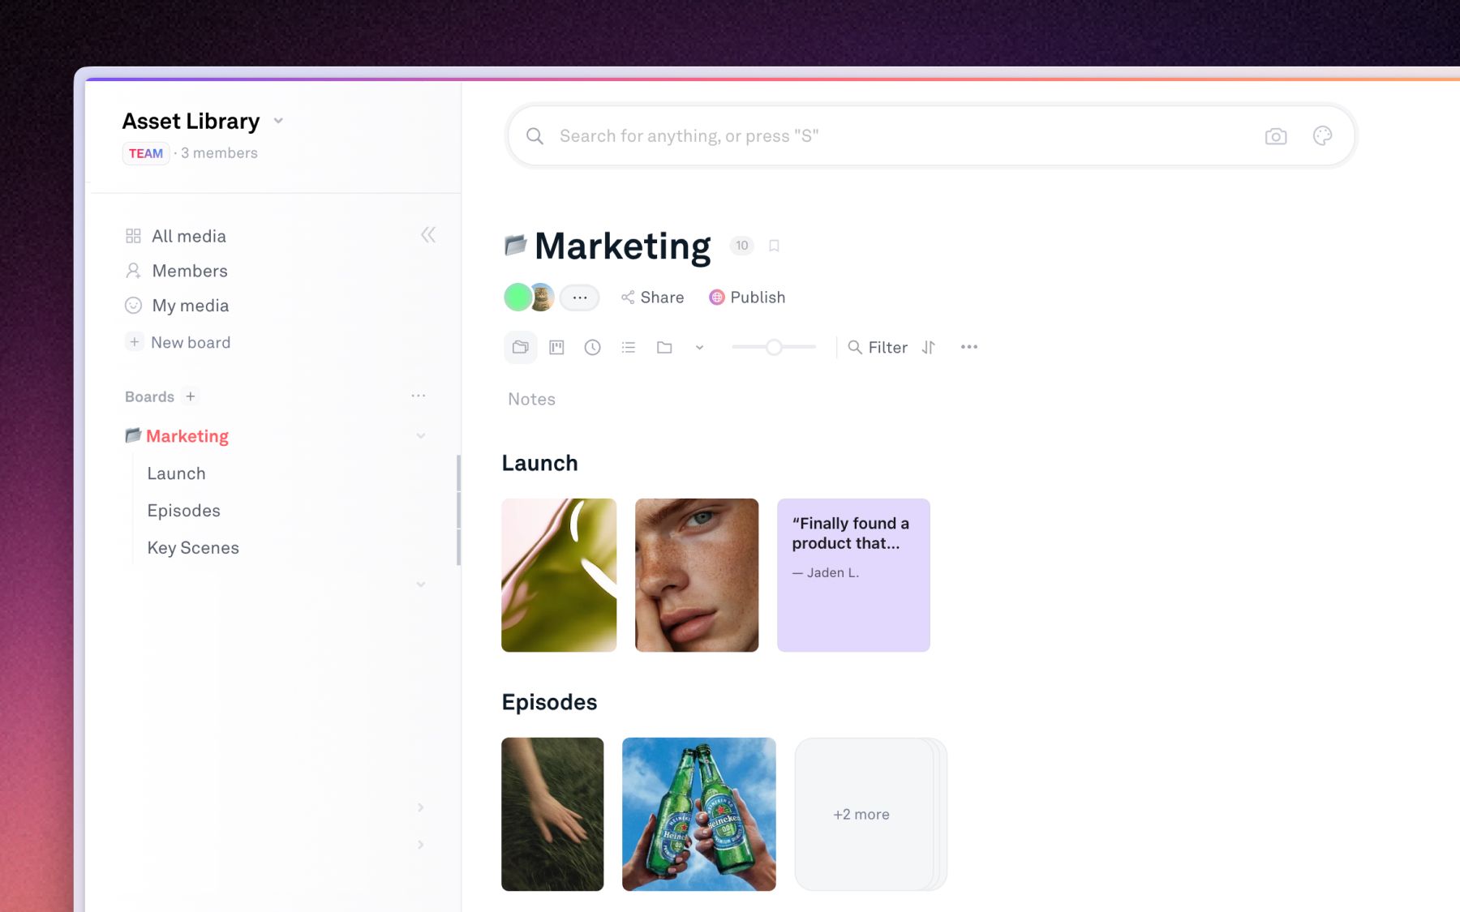
Task: Publish the Marketing board
Action: 747,298
